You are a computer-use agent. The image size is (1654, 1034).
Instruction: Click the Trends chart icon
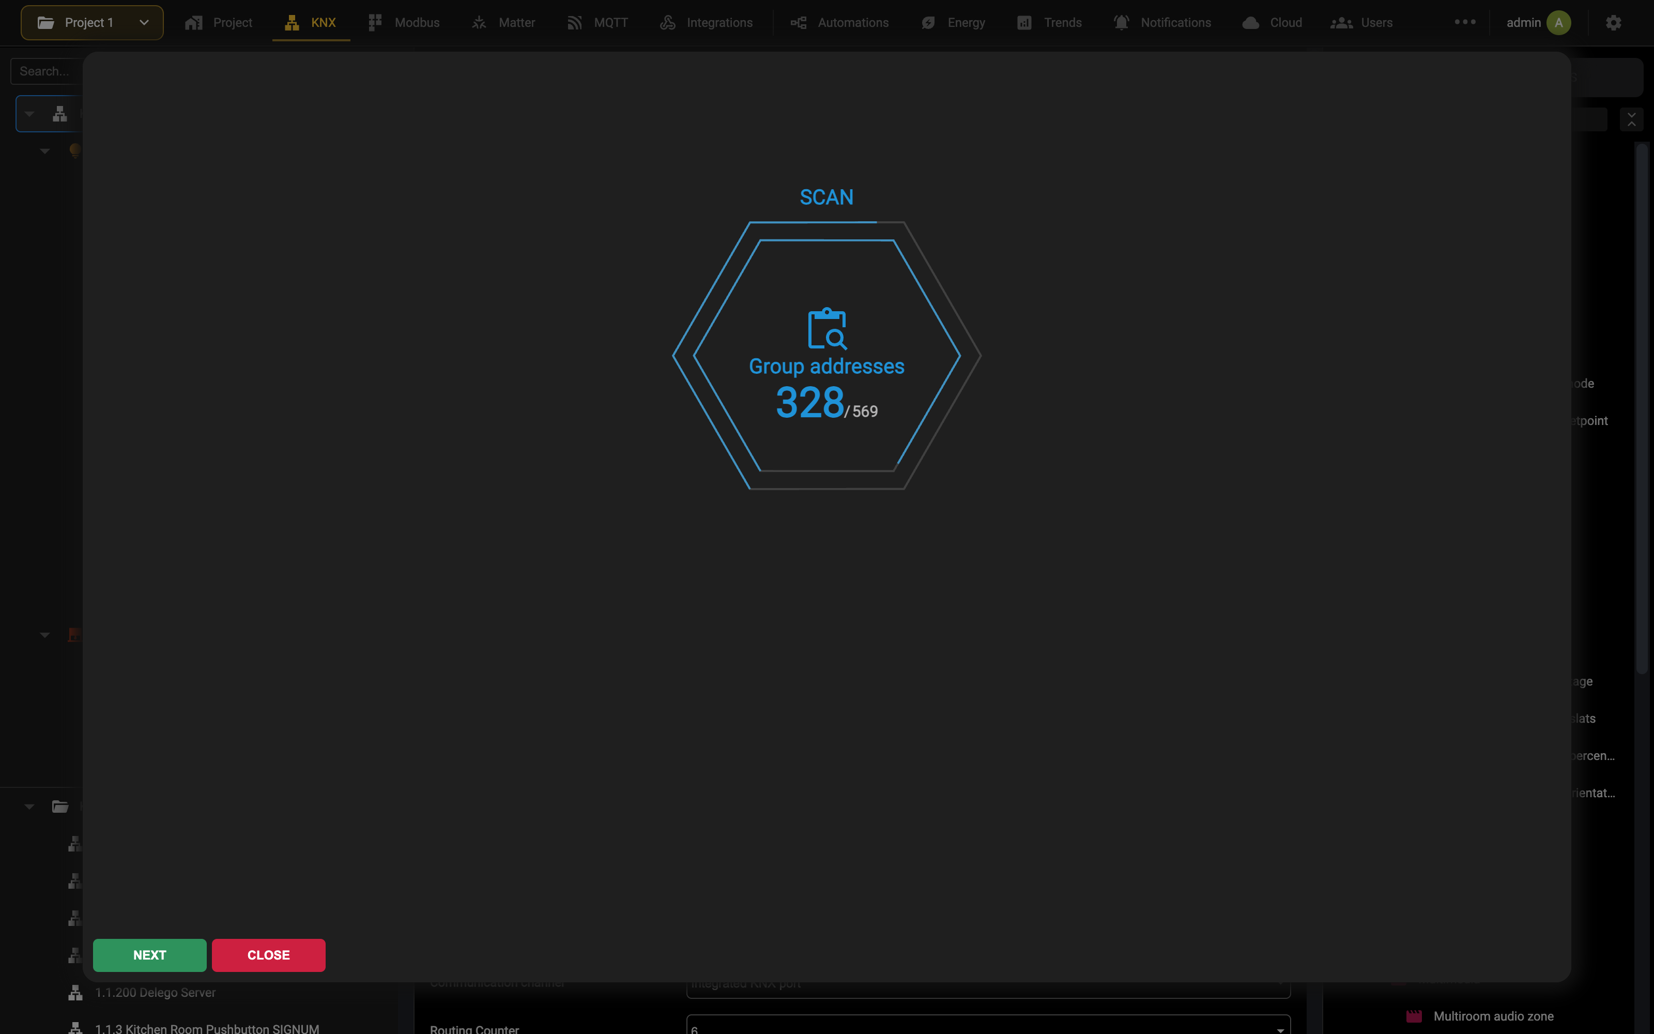[x=1024, y=23]
